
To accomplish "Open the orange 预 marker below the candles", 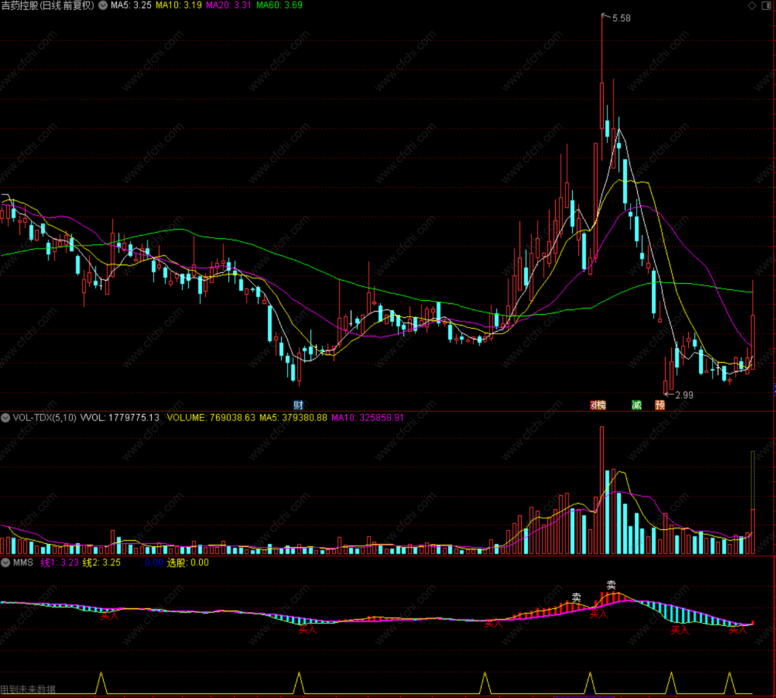I will tap(660, 405).
